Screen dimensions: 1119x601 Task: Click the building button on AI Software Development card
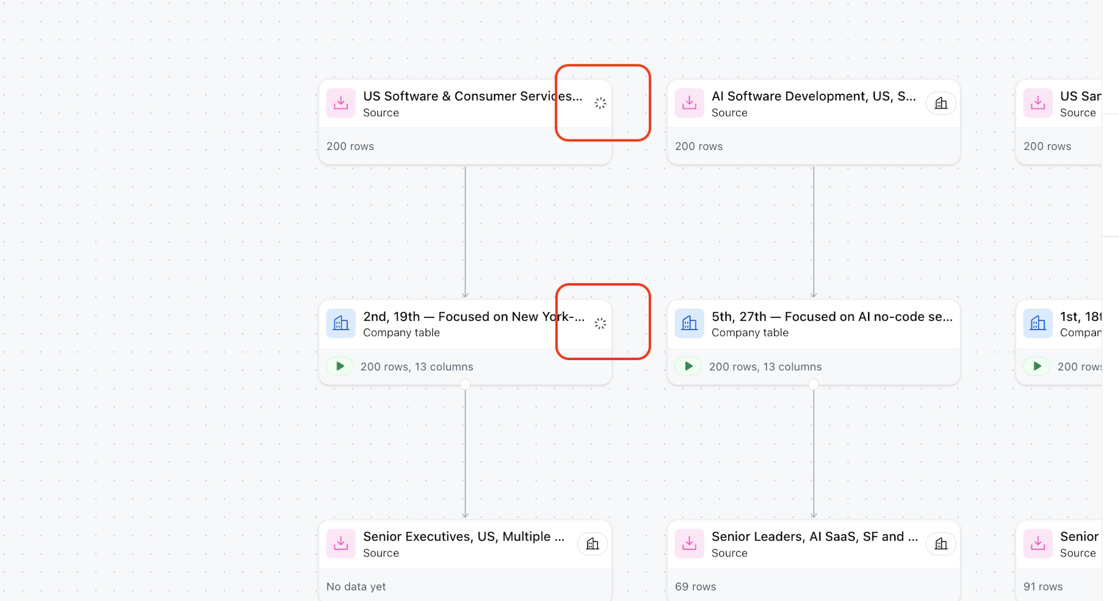[x=941, y=103]
